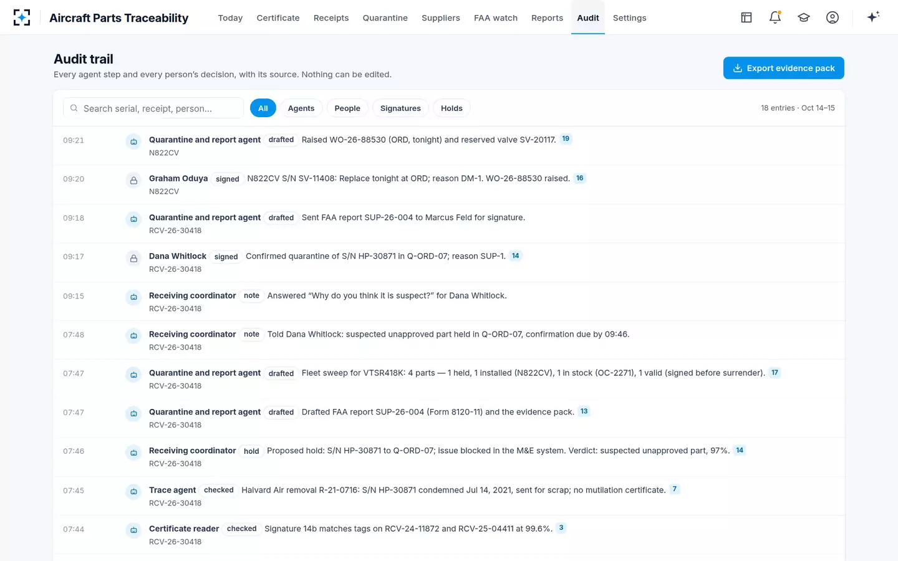Click the lock icon beside Graham Oduya

pyautogui.click(x=133, y=180)
